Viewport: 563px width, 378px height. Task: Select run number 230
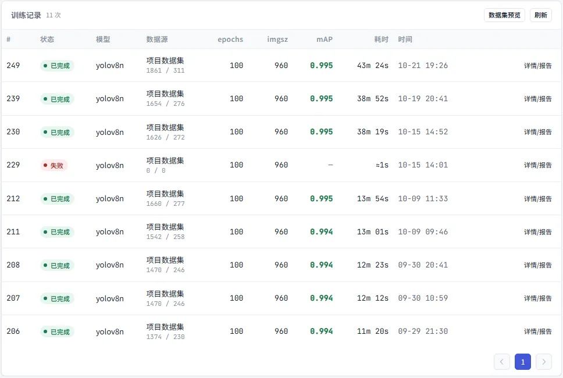(x=13, y=132)
